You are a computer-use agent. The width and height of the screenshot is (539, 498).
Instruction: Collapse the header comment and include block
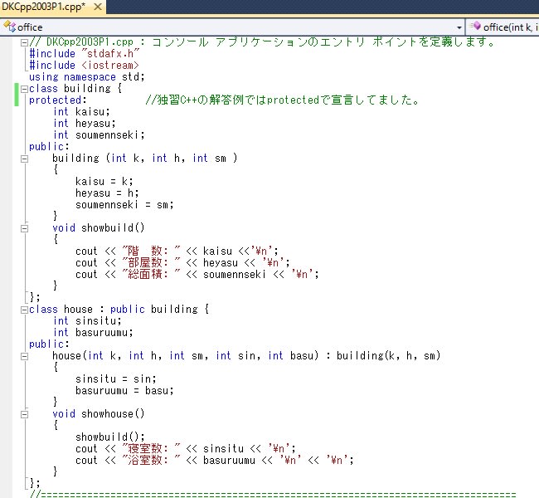(x=24, y=42)
